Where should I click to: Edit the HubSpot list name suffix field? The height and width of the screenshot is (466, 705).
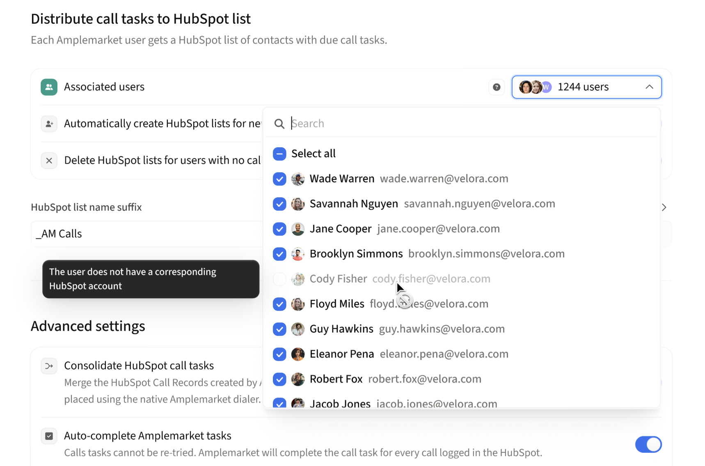coord(146,234)
